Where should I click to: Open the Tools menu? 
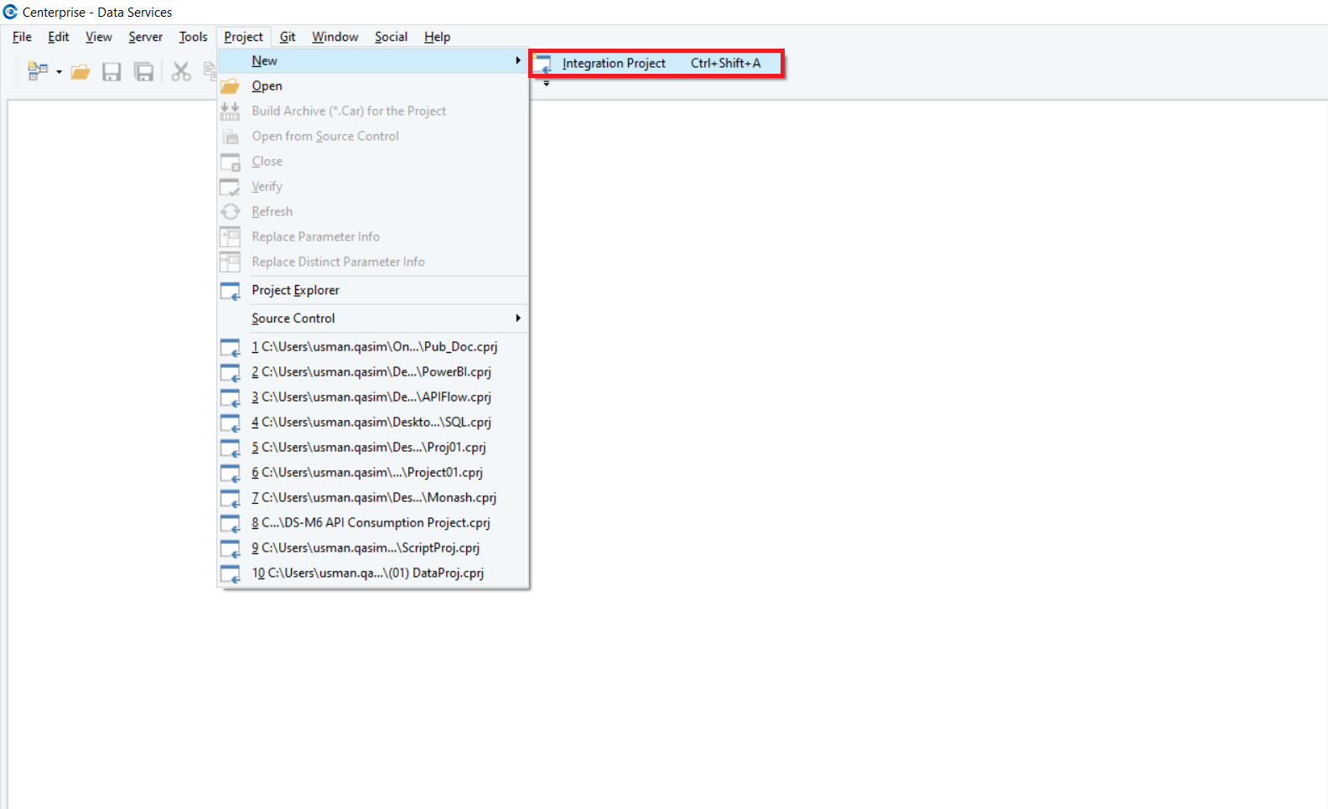coord(193,37)
